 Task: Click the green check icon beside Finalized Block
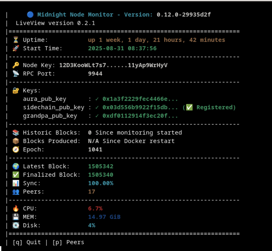click(16, 175)
